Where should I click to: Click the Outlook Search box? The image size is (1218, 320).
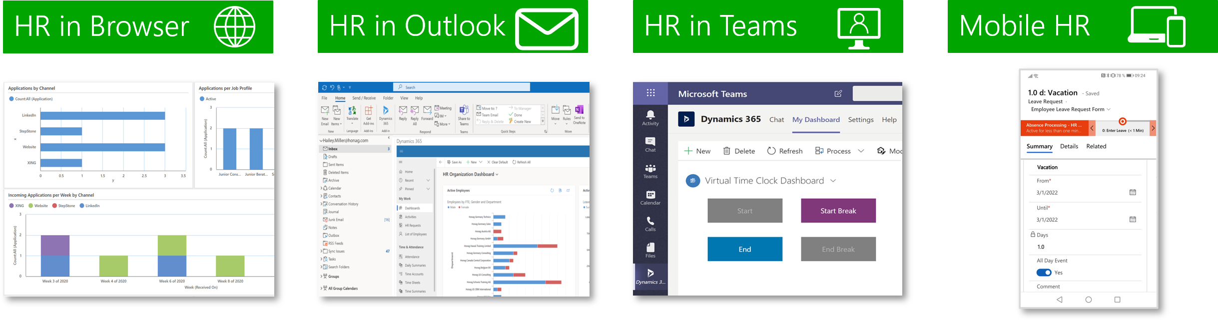(x=462, y=87)
